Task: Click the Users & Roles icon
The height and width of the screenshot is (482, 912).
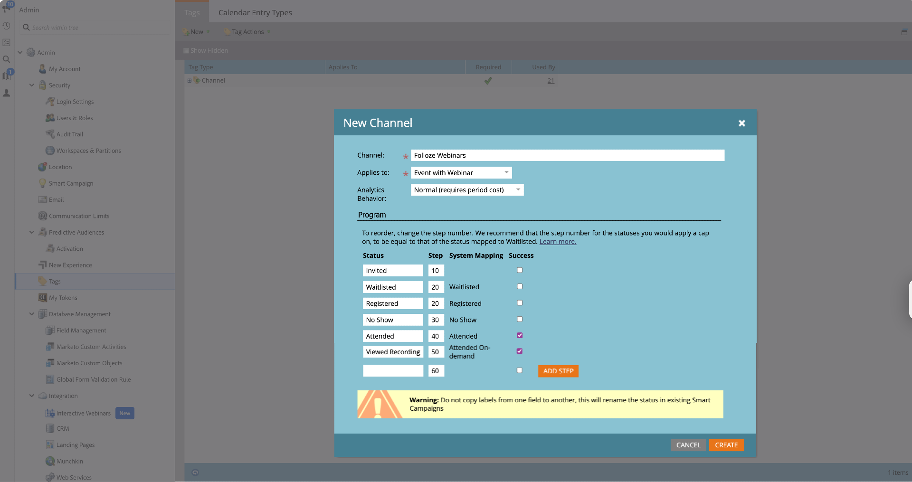Action: (50, 118)
